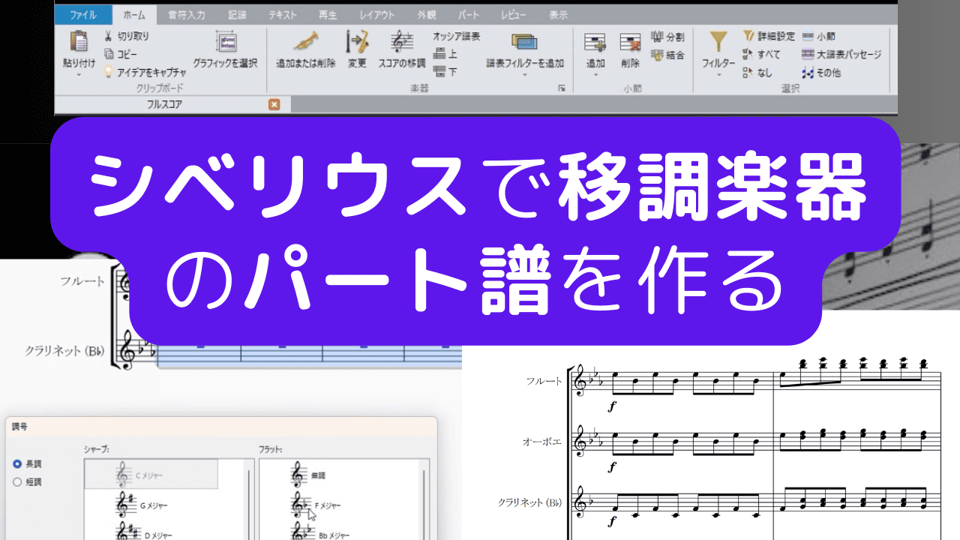This screenshot has width=960, height=540.
Task: Click the 分割 split bar icon
Action: (x=657, y=36)
